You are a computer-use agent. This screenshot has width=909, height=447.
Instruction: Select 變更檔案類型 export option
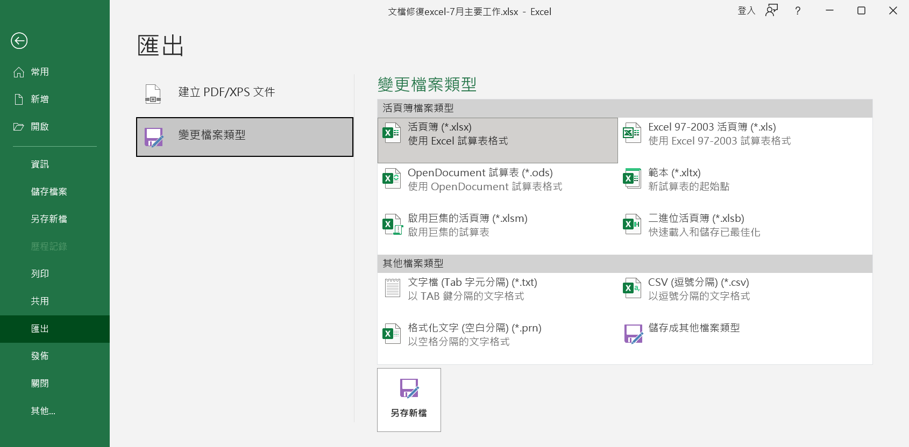[x=245, y=137]
